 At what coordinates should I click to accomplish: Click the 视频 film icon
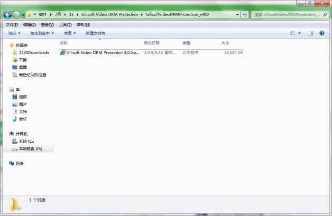click(x=15, y=97)
